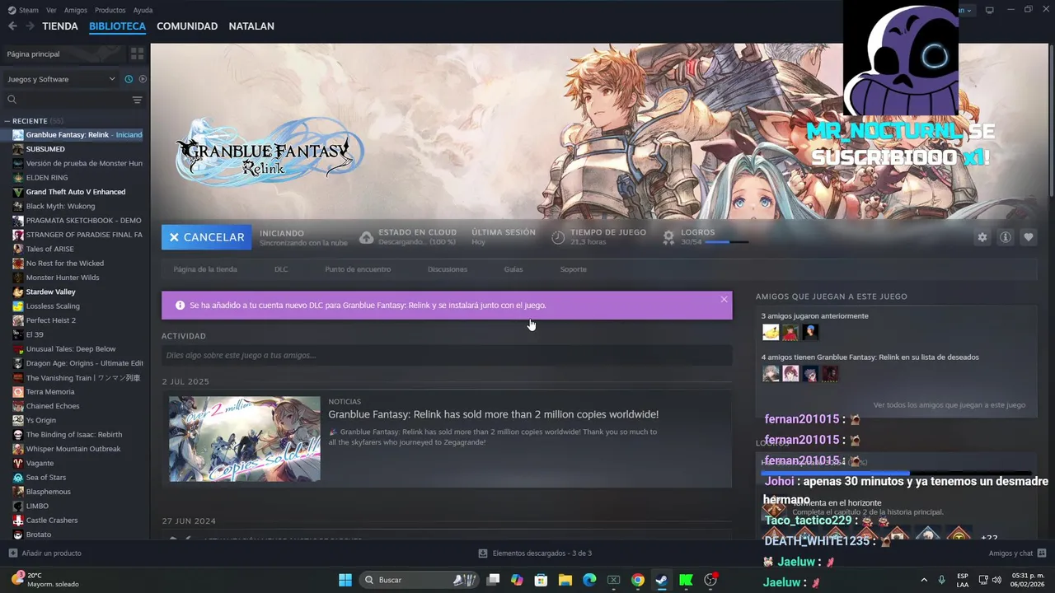Screen dimensions: 1055x593
Task: Select Stardew Valley in the library list
Action: click(50, 292)
